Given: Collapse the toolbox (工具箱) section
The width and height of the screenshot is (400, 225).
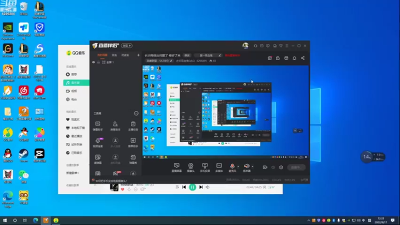Looking at the screenshot, I should click(x=136, y=113).
